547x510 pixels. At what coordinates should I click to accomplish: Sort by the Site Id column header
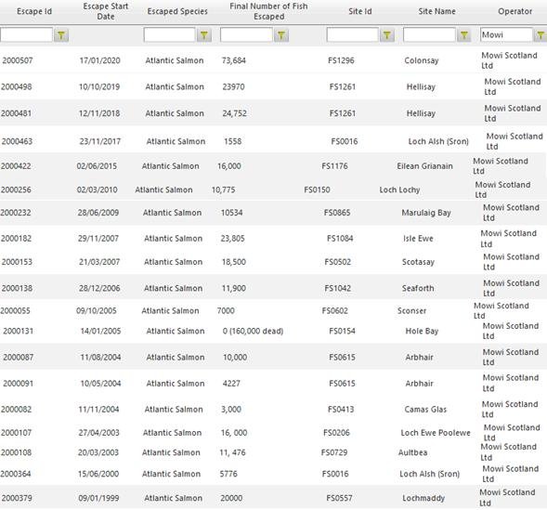pyautogui.click(x=360, y=11)
